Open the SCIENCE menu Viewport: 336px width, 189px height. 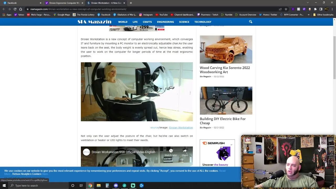point(184,22)
